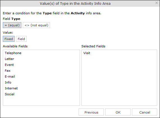Confirm the condition with OK
Screen dimensions: 160x118
point(118,112)
